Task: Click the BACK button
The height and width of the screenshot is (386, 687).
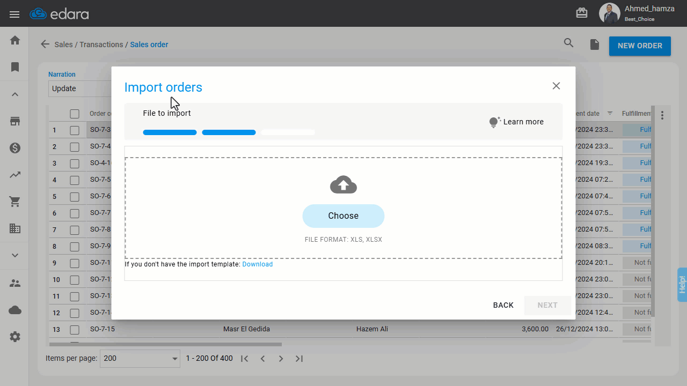Action: coord(503,305)
